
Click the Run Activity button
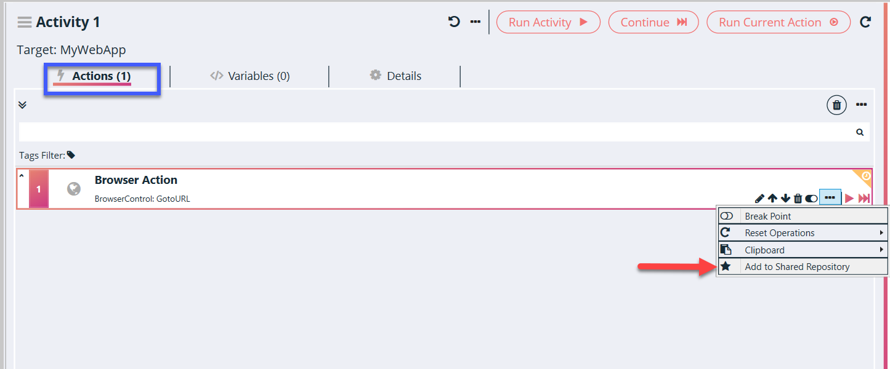[x=548, y=22]
